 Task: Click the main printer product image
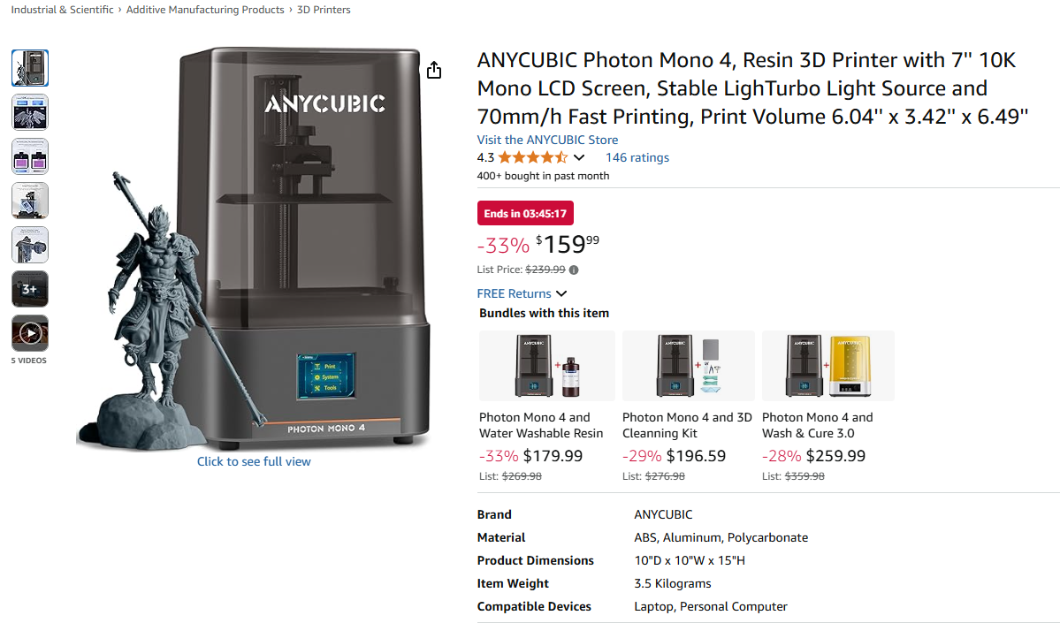click(265, 256)
